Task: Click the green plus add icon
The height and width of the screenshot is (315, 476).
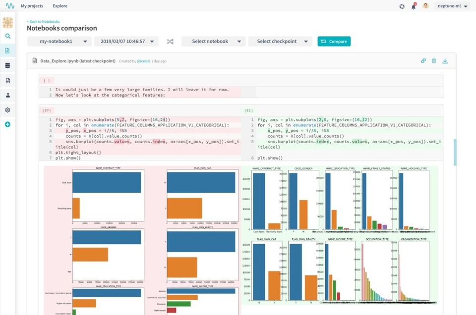Action: tap(7, 124)
